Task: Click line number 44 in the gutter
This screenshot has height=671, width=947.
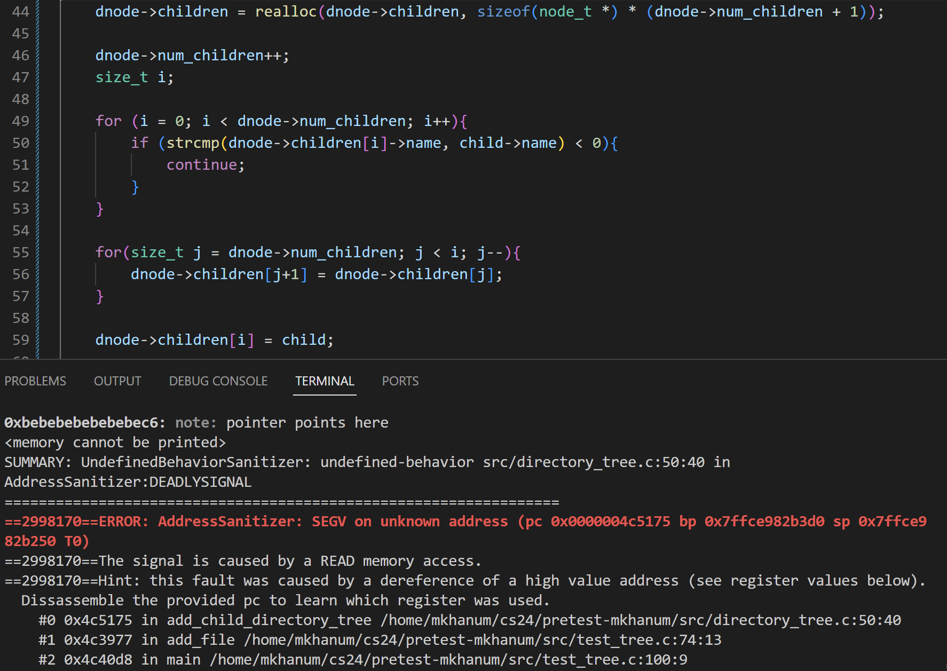Action: coord(21,12)
